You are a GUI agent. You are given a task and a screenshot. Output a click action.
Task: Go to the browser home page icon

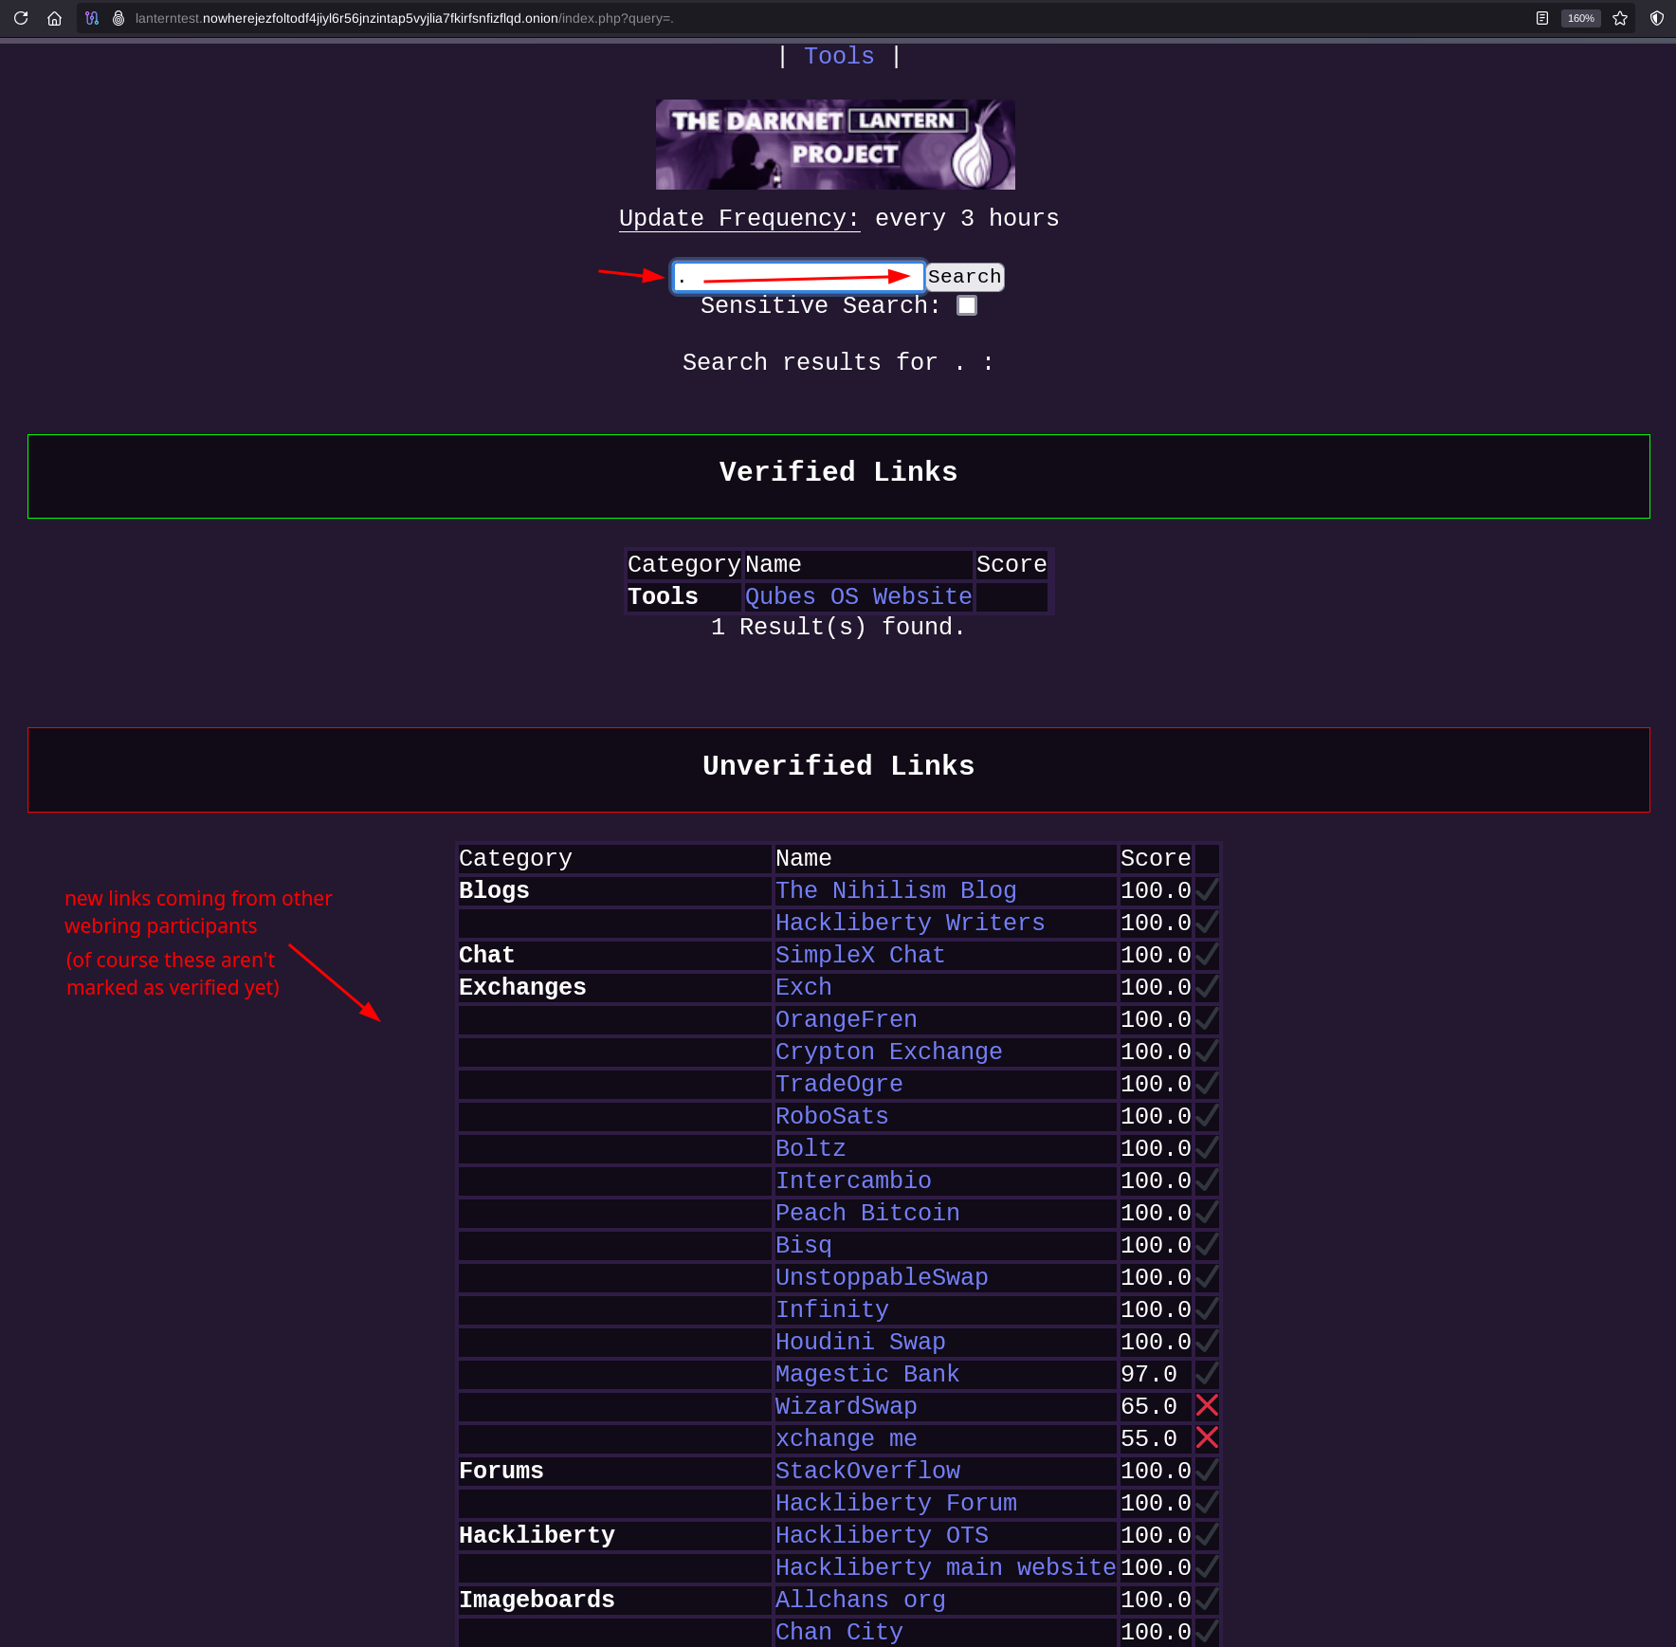[54, 18]
